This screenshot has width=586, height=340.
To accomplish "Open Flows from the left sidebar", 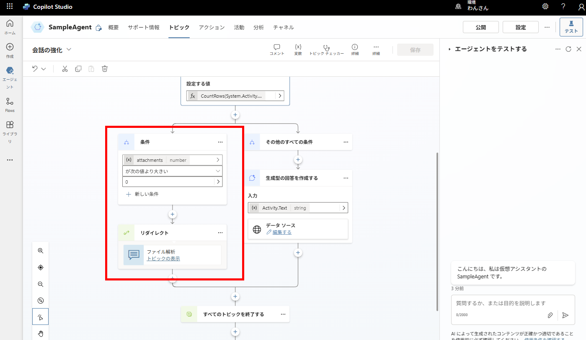I will click(x=10, y=104).
